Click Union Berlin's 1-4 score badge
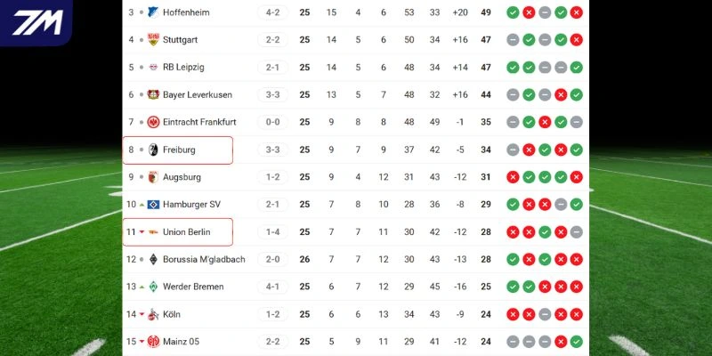 point(272,232)
